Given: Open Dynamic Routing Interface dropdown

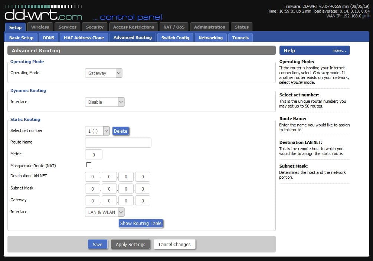Looking at the screenshot, I should click(x=105, y=102).
